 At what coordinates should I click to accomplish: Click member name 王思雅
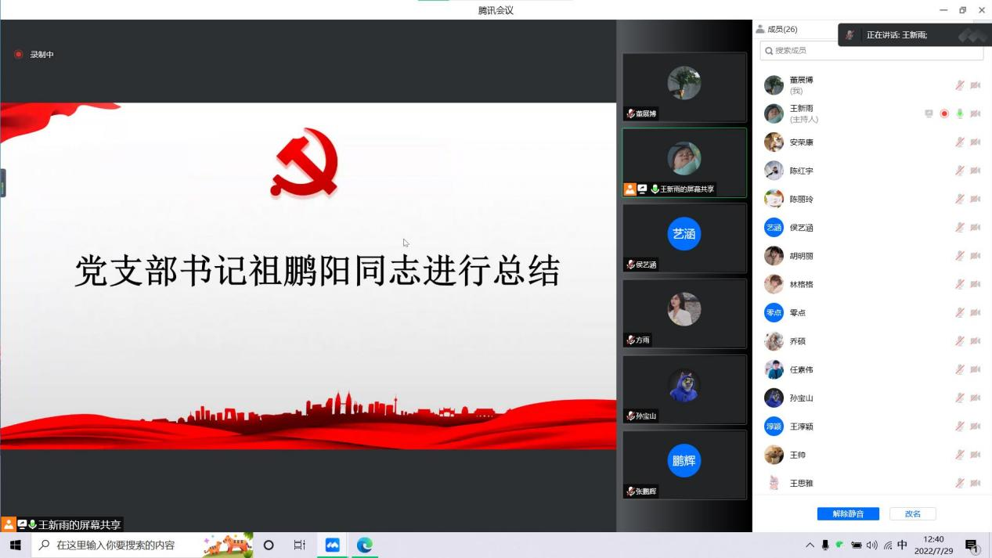click(x=801, y=483)
